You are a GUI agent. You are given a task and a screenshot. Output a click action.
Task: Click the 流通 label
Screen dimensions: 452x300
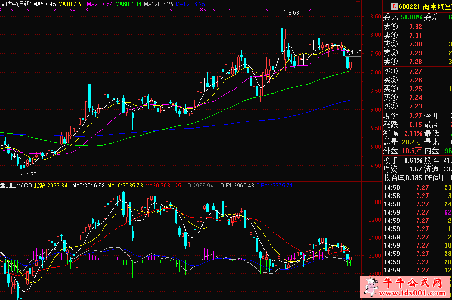(431, 169)
